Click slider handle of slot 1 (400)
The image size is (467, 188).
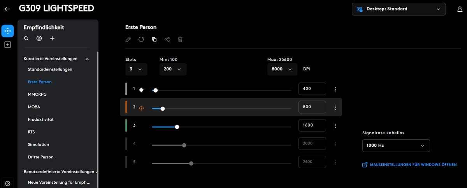[x=156, y=90]
